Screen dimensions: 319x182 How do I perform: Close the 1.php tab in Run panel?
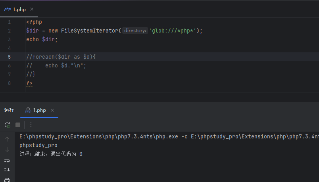[52, 110]
